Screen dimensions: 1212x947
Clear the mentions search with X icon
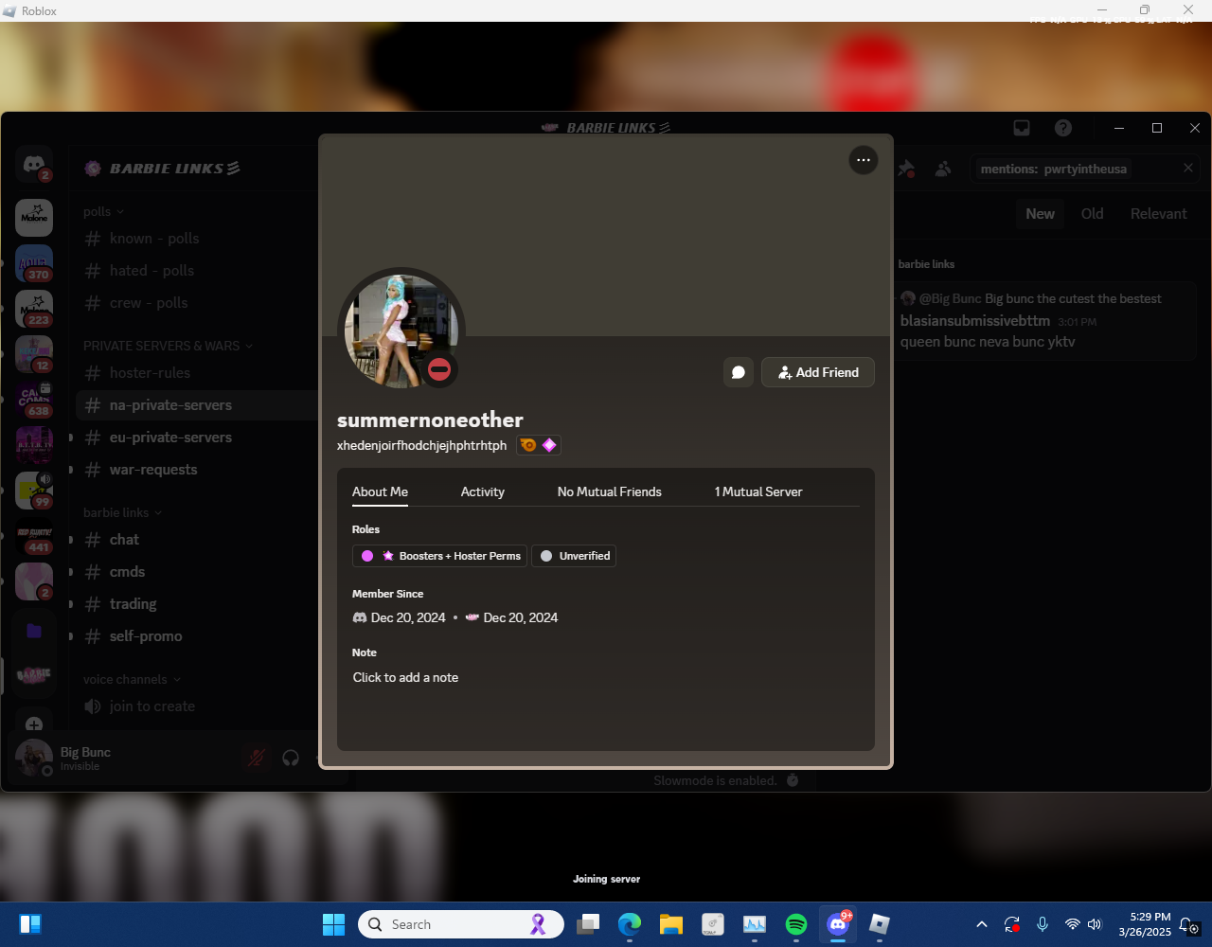pyautogui.click(x=1188, y=169)
